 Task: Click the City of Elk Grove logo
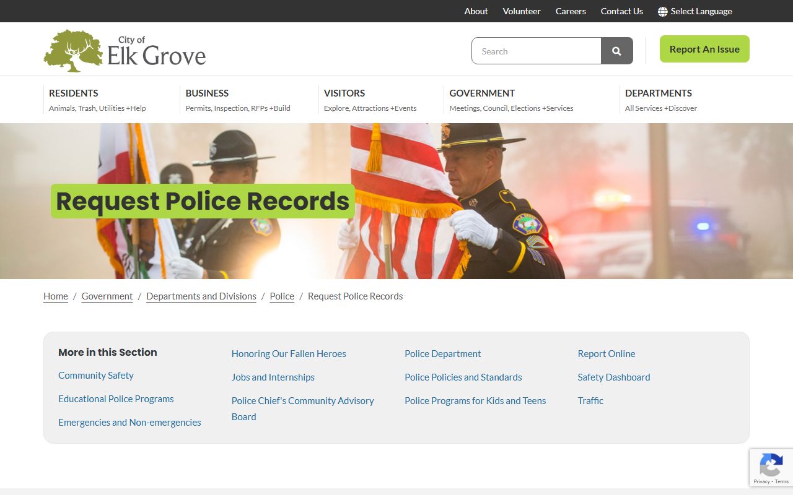click(x=125, y=51)
